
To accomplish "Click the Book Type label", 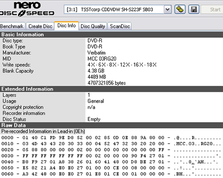I will point(14,47).
